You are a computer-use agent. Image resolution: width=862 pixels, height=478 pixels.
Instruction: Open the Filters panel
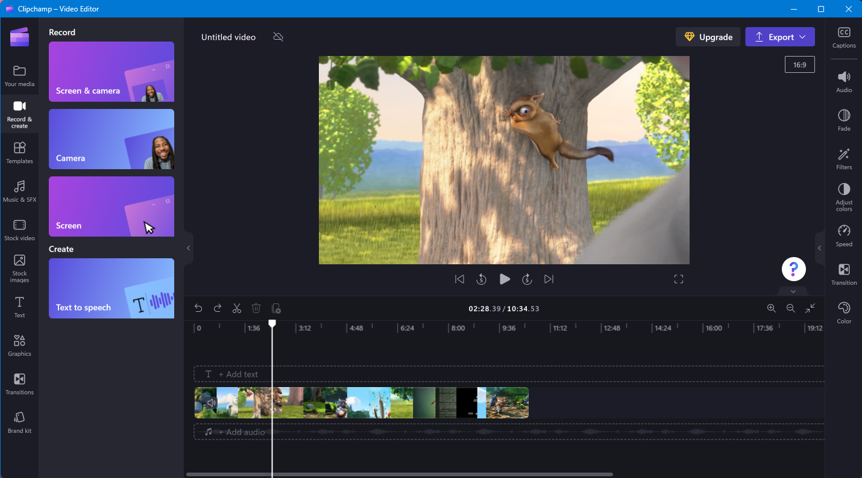click(x=844, y=159)
